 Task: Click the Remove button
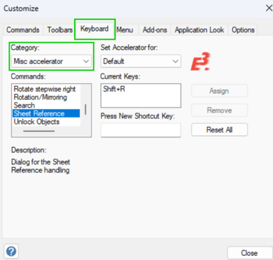[x=220, y=110]
